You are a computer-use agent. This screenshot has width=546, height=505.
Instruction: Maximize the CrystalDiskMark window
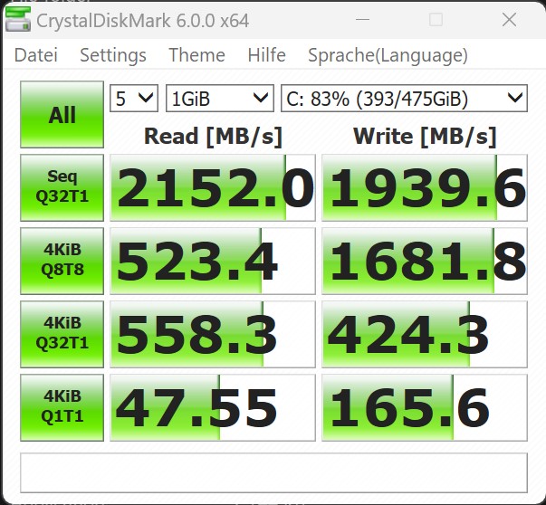tap(436, 20)
